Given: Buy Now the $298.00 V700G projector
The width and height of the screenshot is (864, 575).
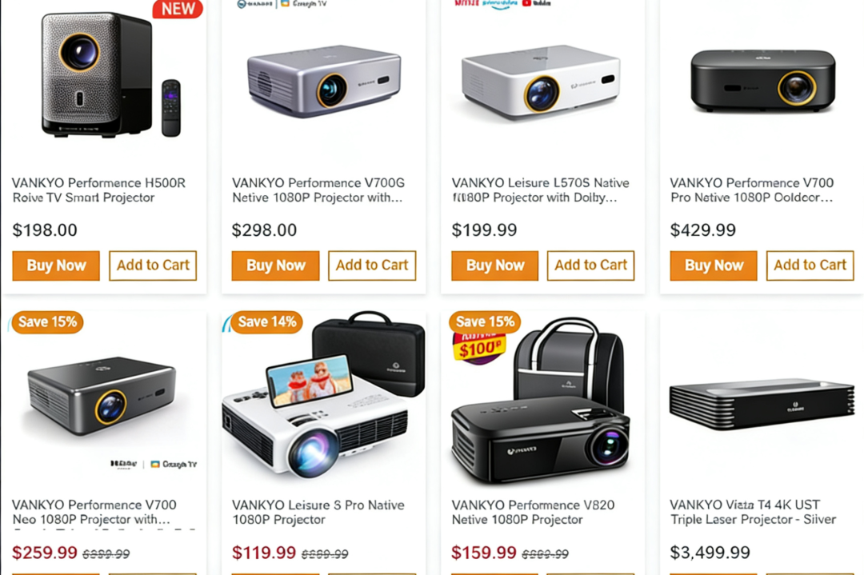Looking at the screenshot, I should 275,266.
